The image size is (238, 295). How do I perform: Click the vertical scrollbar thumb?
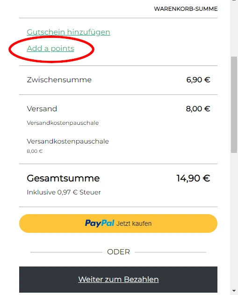point(234,105)
